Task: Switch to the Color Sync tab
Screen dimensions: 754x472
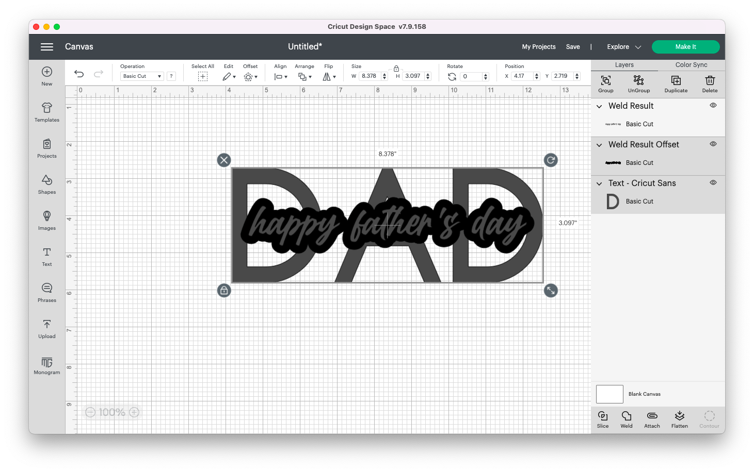Action: point(691,64)
